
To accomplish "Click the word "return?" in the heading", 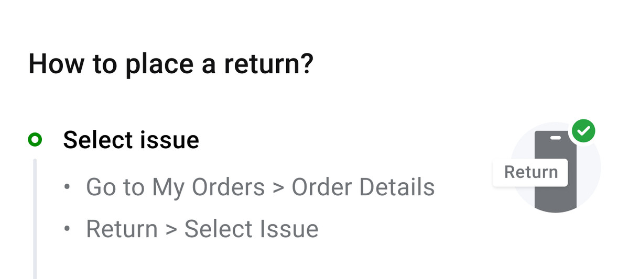I will (268, 64).
